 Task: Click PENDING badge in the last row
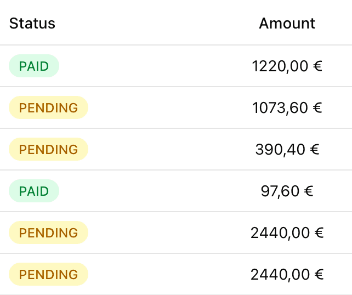[x=48, y=275]
